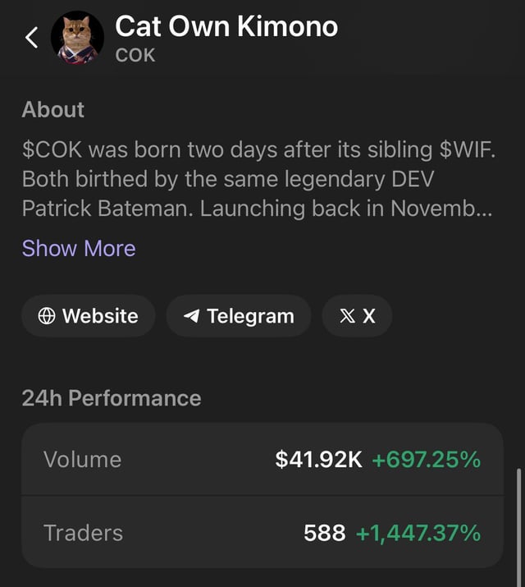The image size is (525, 587).
Task: Tap the truncated $COK description text
Action: pyautogui.click(x=259, y=179)
